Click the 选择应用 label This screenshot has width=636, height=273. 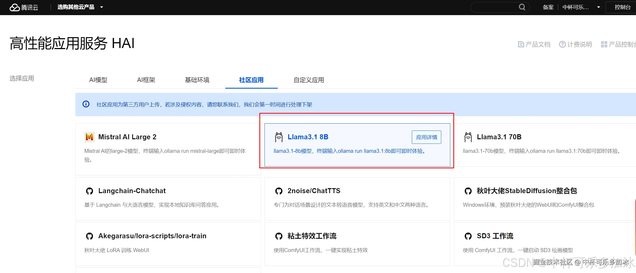click(x=22, y=79)
